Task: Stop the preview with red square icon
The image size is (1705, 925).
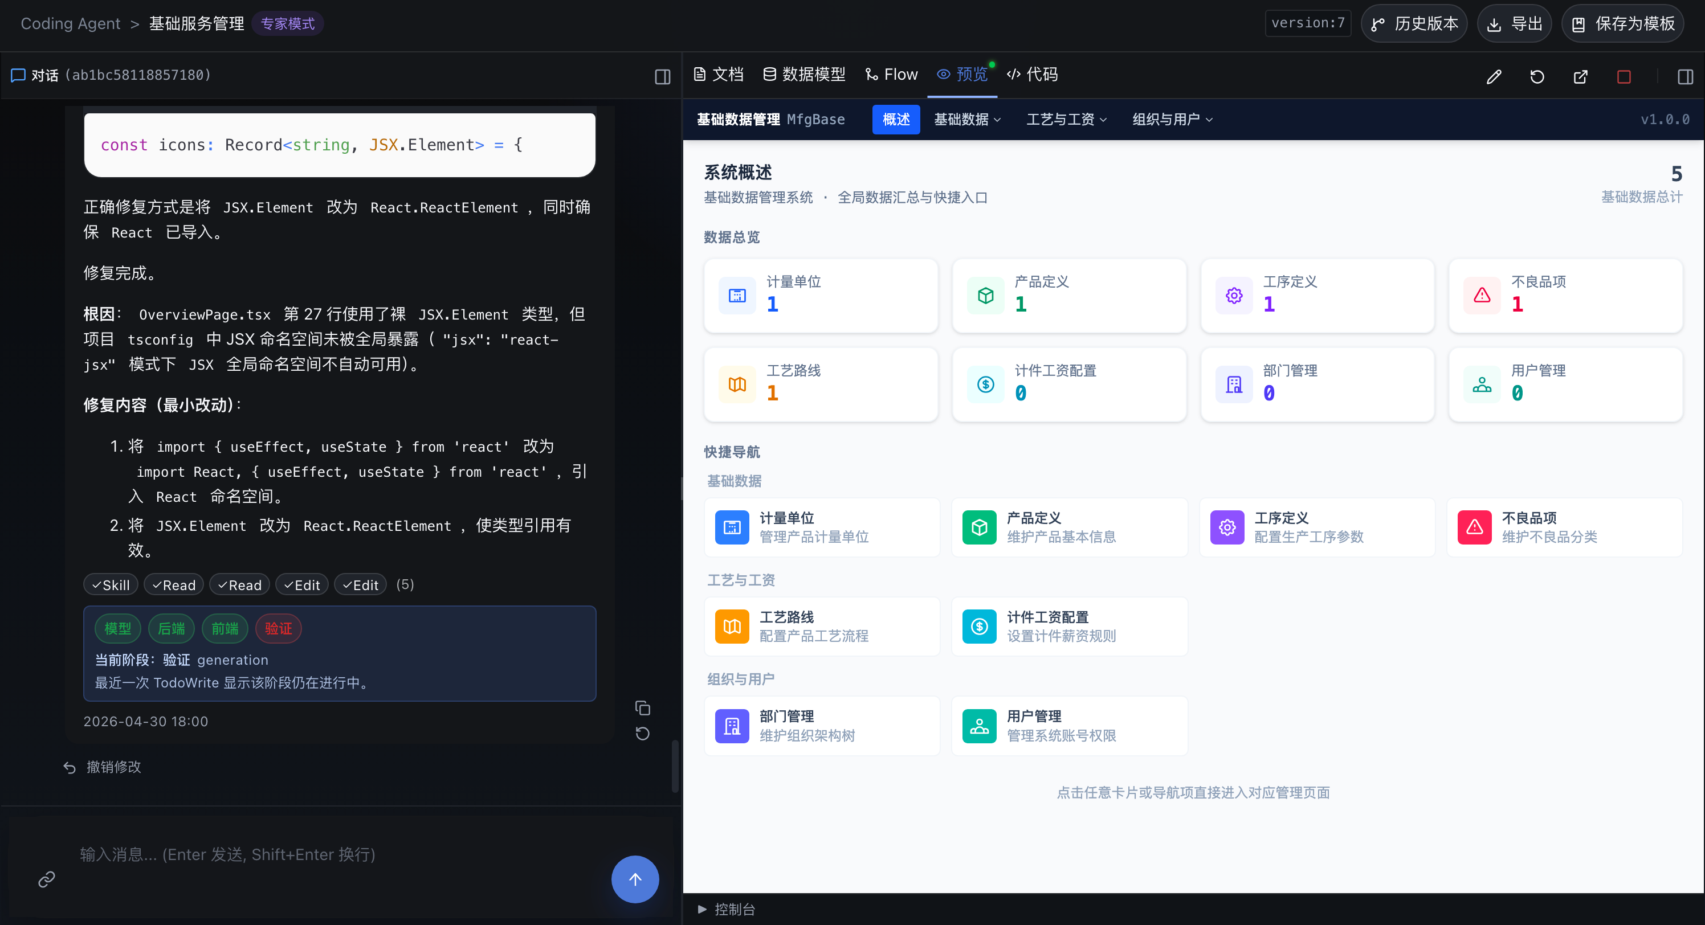Action: 1624,77
